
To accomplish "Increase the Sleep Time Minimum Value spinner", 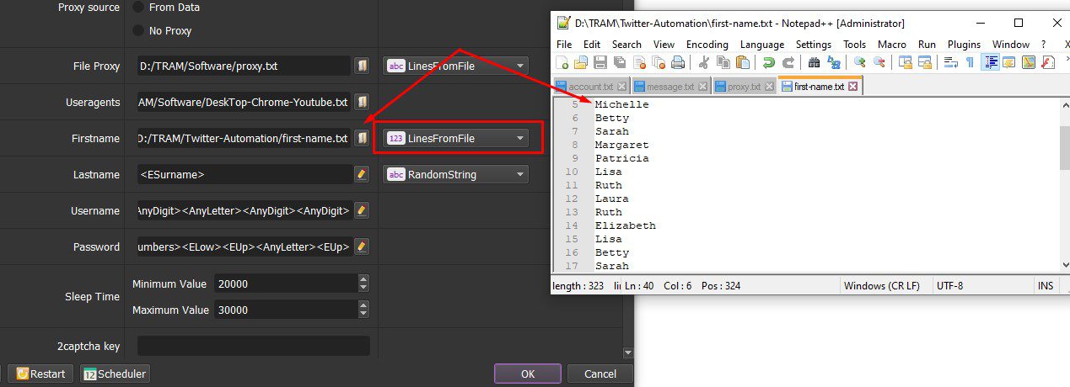I will pyautogui.click(x=363, y=279).
